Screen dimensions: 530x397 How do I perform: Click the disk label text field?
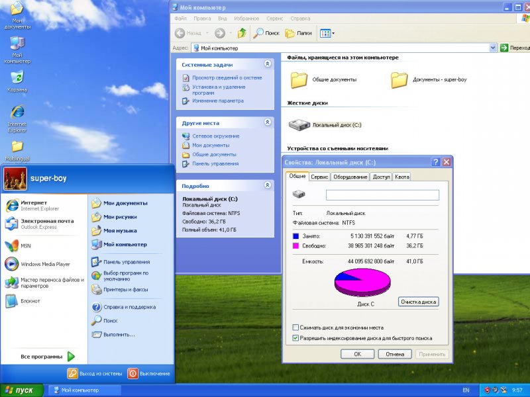point(382,195)
